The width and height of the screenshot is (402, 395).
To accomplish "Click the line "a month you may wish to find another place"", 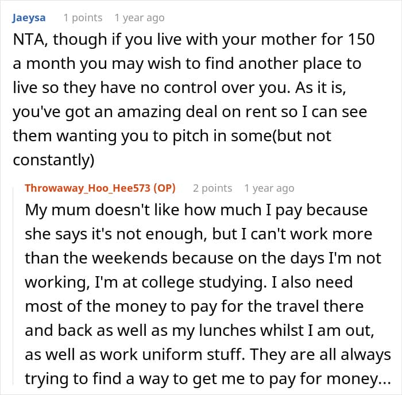I will point(188,63).
